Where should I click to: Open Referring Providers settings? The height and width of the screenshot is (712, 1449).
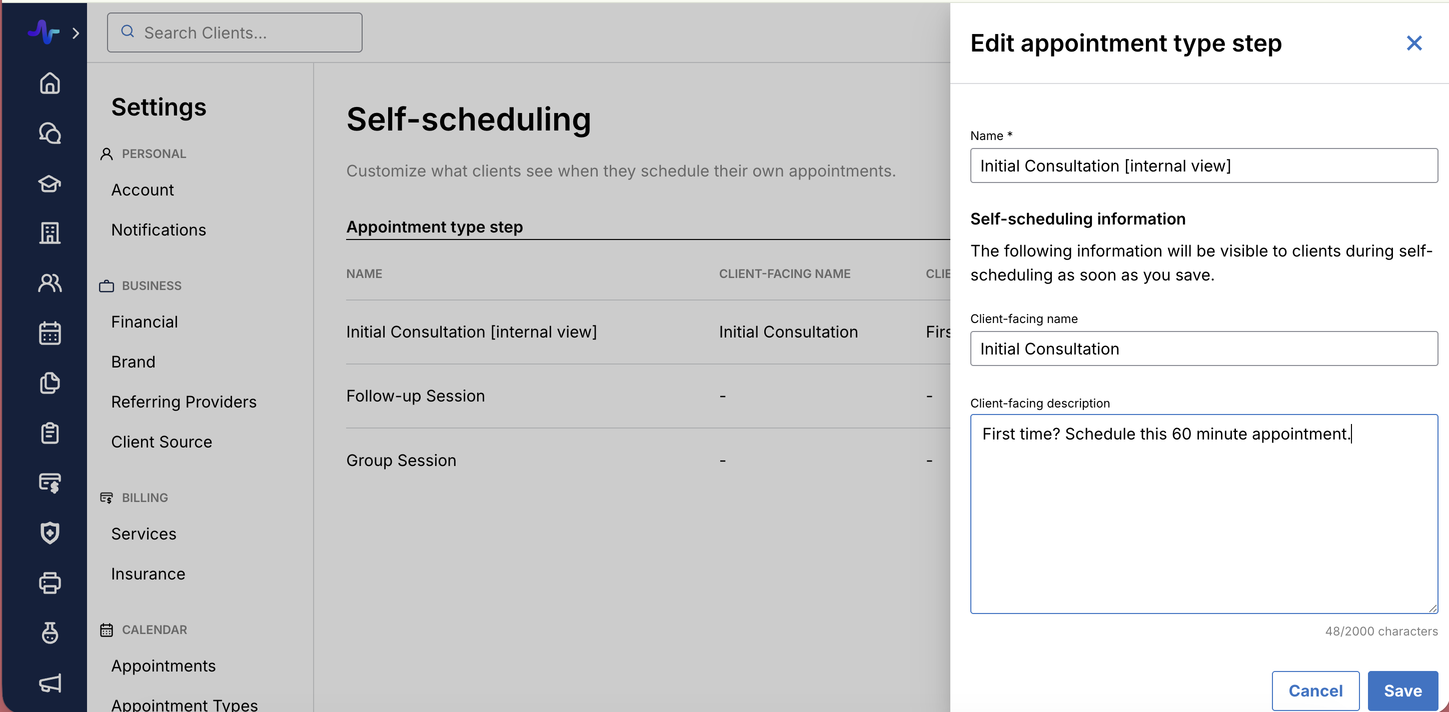tap(184, 401)
